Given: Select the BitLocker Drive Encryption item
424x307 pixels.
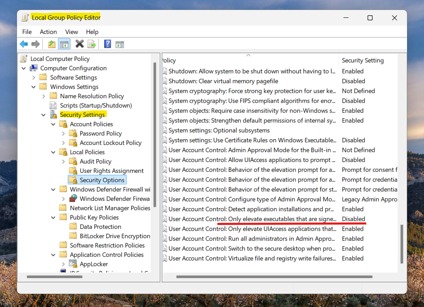Looking at the screenshot, I should 115,236.
